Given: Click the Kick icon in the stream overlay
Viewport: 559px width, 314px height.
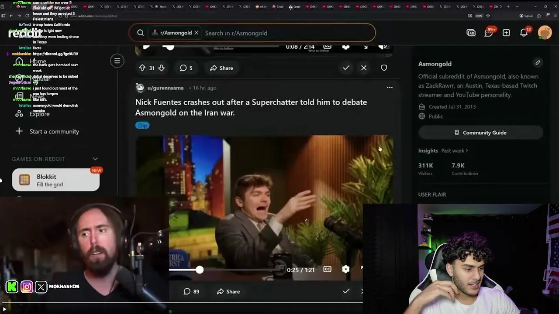Looking at the screenshot, I should (x=12, y=287).
